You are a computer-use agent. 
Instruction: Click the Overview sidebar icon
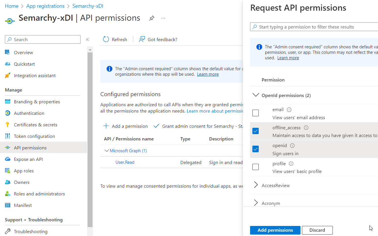click(x=7, y=52)
